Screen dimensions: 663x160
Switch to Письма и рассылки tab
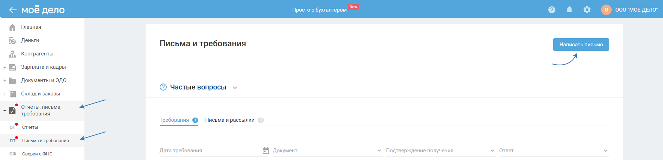(230, 120)
